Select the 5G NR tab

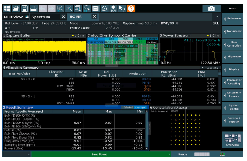click(x=76, y=17)
